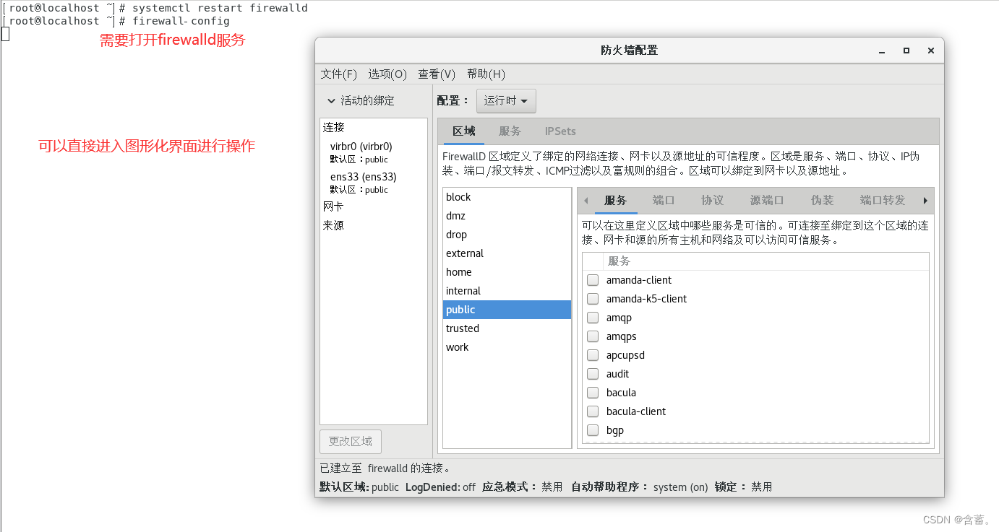Select the virbr0 (virbr0) connection
Image resolution: width=999 pixels, height=532 pixels.
(x=374, y=152)
